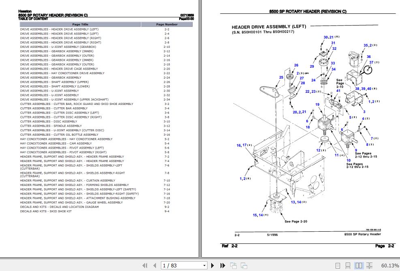Click 'PIVOT ASSEMBLY (LEFT)' contents row

[x=106, y=148]
